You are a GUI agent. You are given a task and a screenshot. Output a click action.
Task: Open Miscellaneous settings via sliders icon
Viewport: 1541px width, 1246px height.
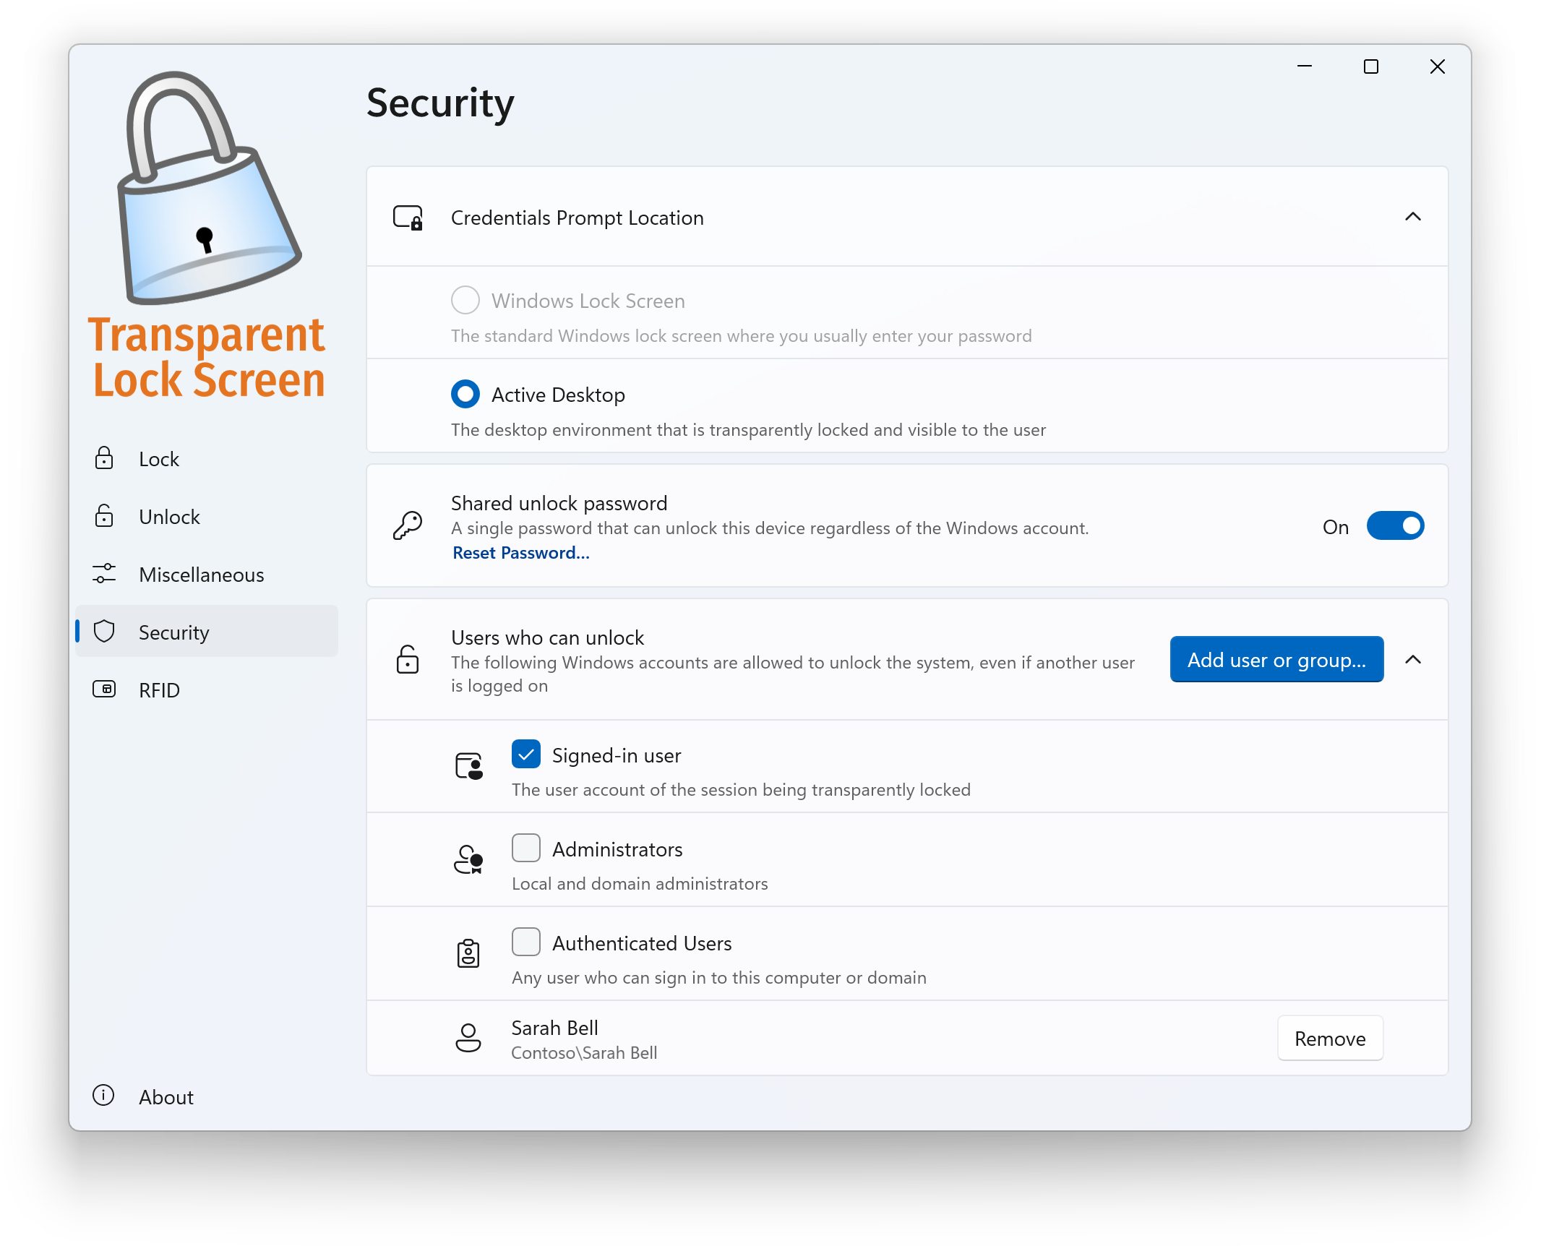click(x=105, y=574)
